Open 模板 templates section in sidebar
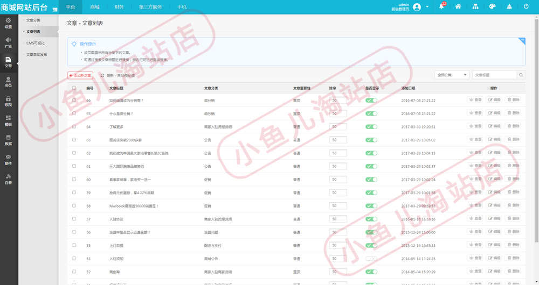 (8, 120)
